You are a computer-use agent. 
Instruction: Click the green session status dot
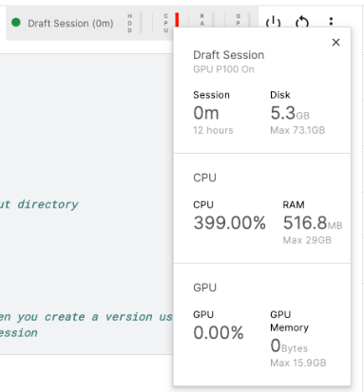tap(16, 23)
